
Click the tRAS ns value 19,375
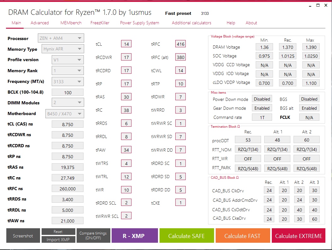pos(67,167)
